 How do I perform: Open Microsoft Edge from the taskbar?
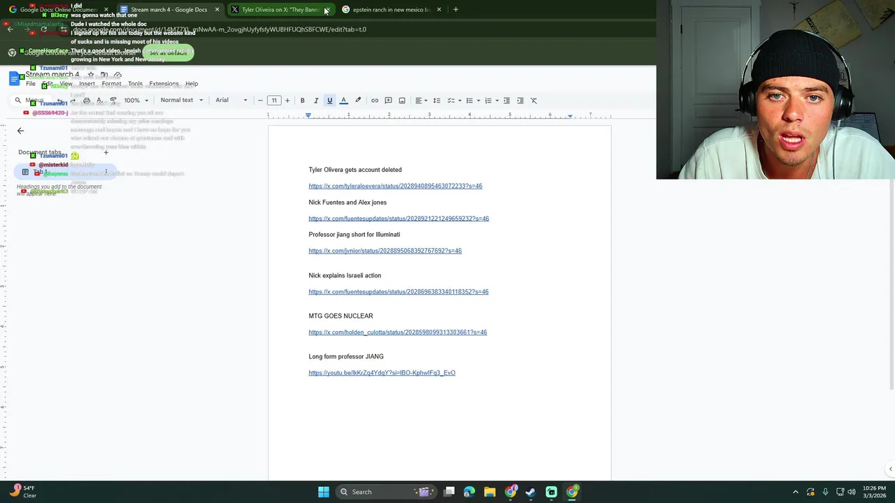coord(469,492)
